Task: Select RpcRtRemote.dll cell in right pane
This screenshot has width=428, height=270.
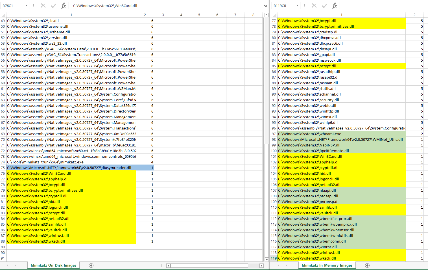Action: click(341, 151)
